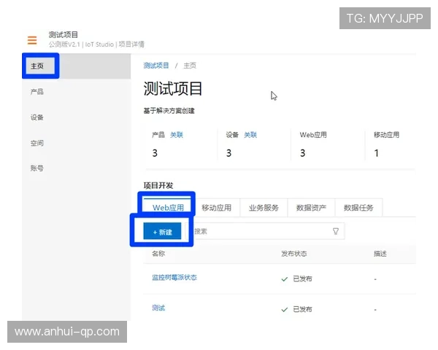438x350 pixels.
Task: Click the 名称 column header
Action: coord(158,254)
